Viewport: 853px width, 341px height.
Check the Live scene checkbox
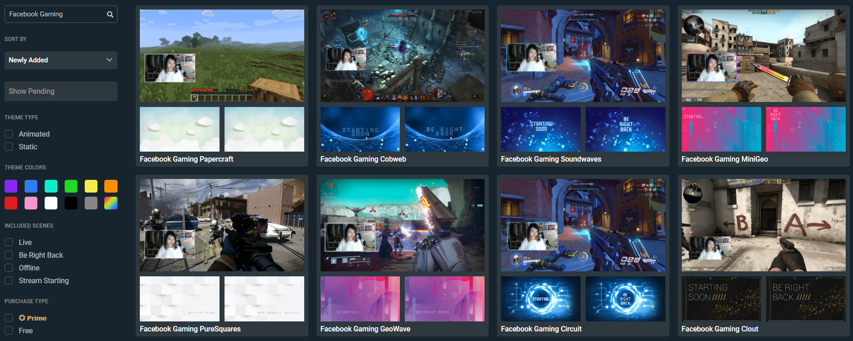[9, 242]
